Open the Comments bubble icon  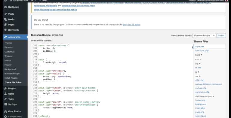tap(6, 30)
